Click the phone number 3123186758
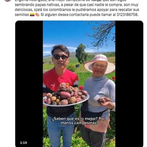Viewport: 147px width, 147px height. (x=127, y=15)
